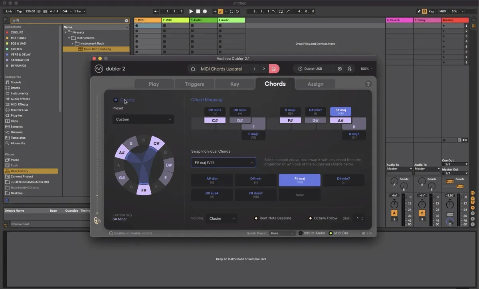Screen dimensions: 479x289
Task: Open the Dubler home icon
Action: tap(193, 69)
